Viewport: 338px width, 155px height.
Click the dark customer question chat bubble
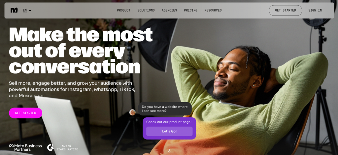[x=165, y=109]
